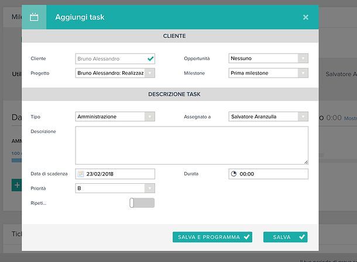This screenshot has width=357, height=262.
Task: Open the Priorità dropdown showing B
Action: tap(115, 188)
